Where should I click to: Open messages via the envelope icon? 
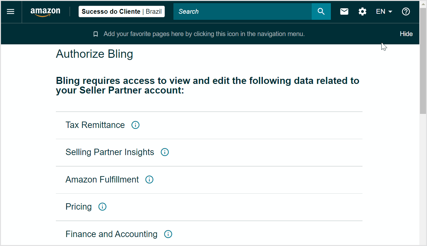point(344,11)
